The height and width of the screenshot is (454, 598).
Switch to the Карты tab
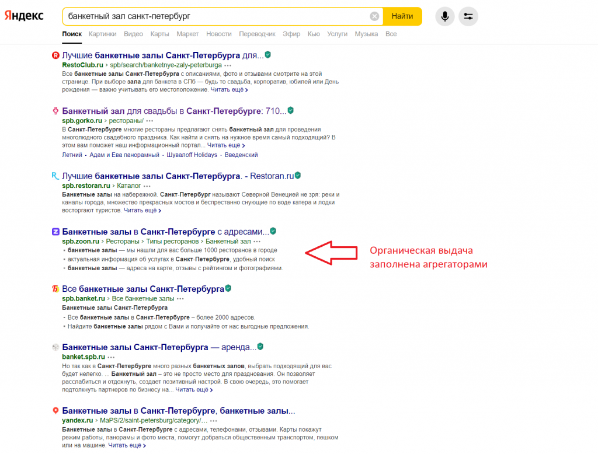[x=159, y=34]
